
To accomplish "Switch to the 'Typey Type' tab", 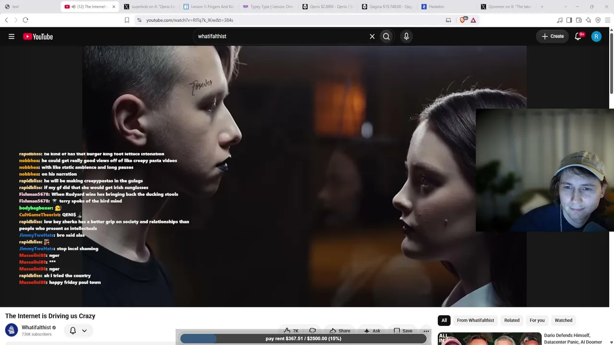I will point(268,7).
